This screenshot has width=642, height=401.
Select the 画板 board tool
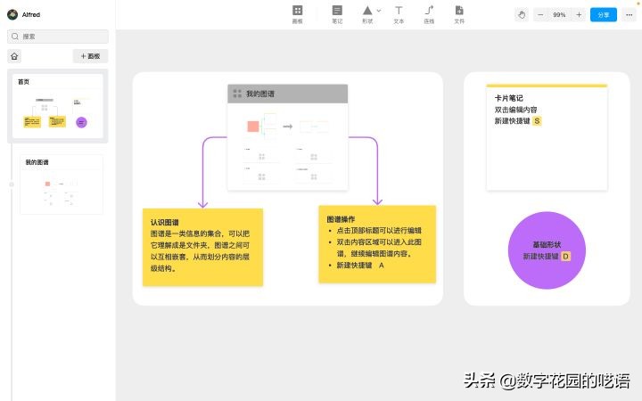tap(297, 14)
